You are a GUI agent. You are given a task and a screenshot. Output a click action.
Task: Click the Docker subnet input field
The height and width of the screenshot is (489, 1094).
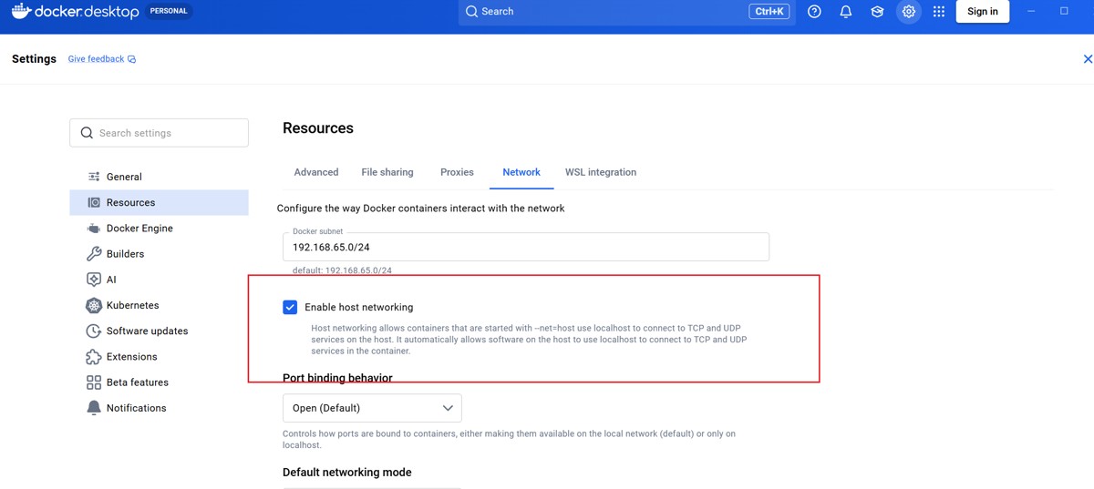tap(525, 247)
